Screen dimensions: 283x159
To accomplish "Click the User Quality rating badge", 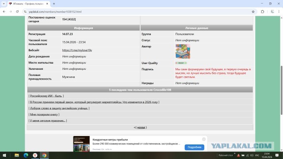I will [181, 63].
